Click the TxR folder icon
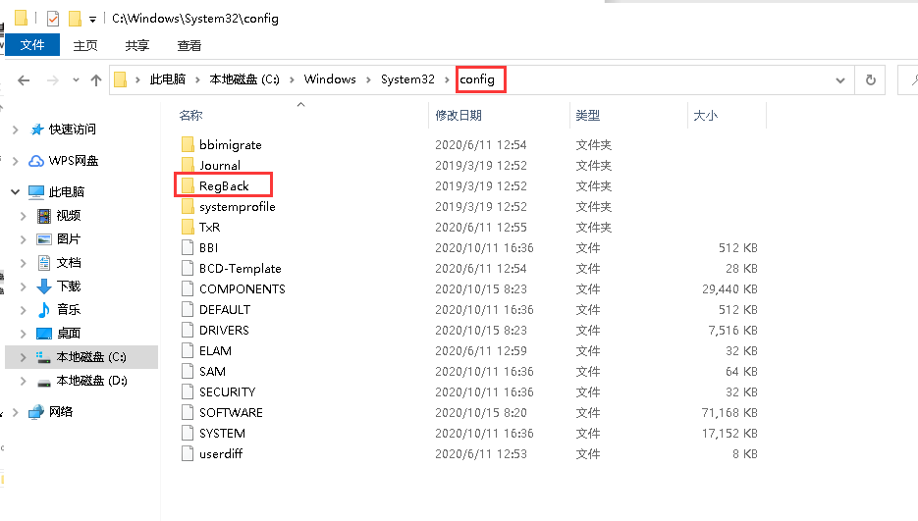This screenshot has width=918, height=521. pyautogui.click(x=188, y=227)
